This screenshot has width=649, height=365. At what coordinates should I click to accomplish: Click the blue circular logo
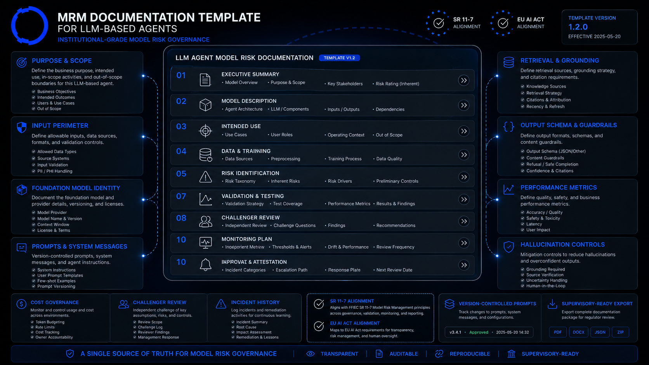click(29, 26)
